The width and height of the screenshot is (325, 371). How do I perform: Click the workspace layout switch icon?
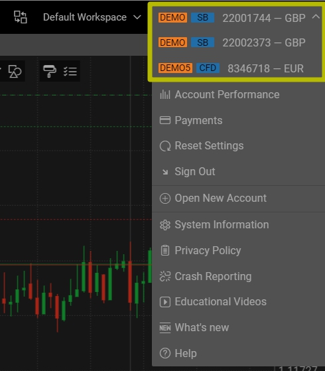(x=21, y=17)
